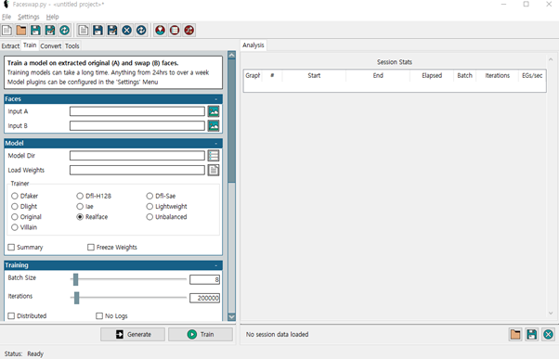559x359 pixels.
Task: Select the Lightweight trainer
Action: click(x=166, y=207)
